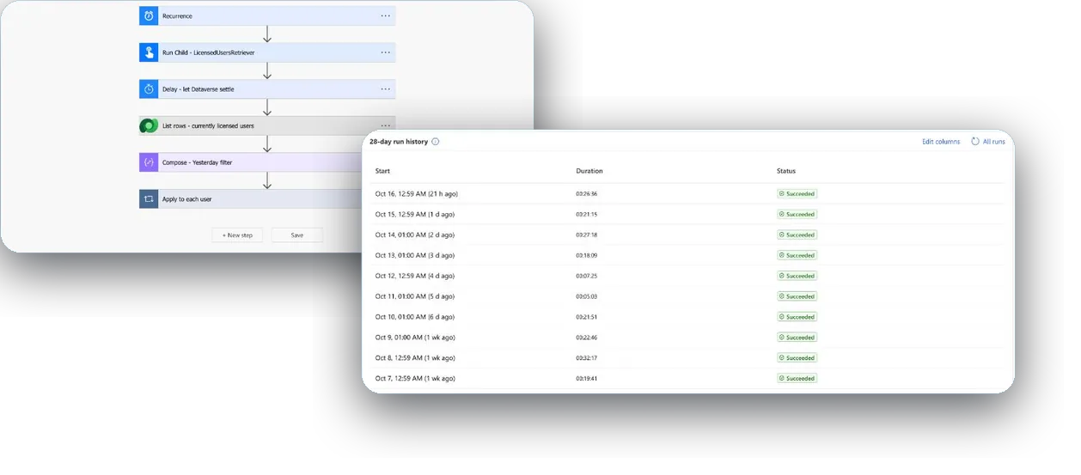Click the Succeeded badge for Oct 16 run
Image resolution: width=1081 pixels, height=475 pixels.
[797, 194]
